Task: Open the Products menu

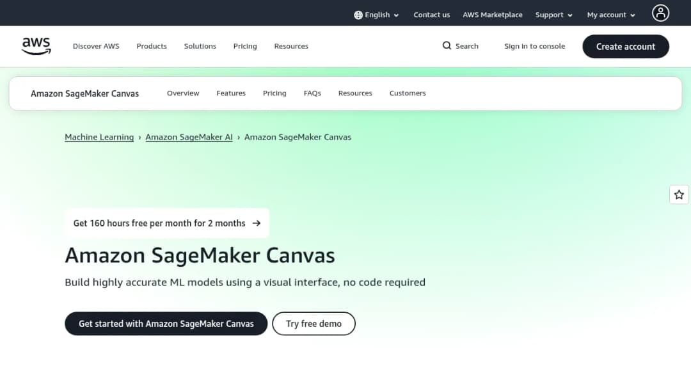Action: point(152,46)
